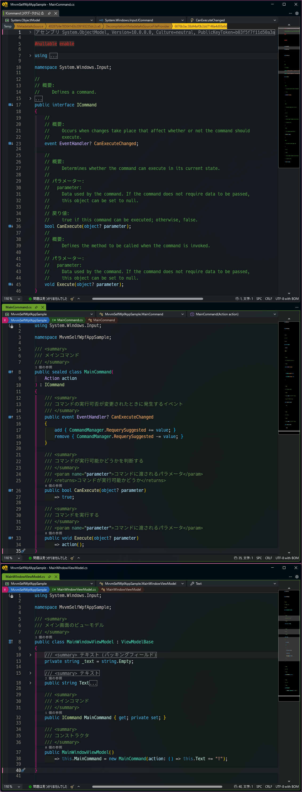Viewport: 302px width, 792px height.
Task: Close the MainCommand.cs tab
Action: 43,307
